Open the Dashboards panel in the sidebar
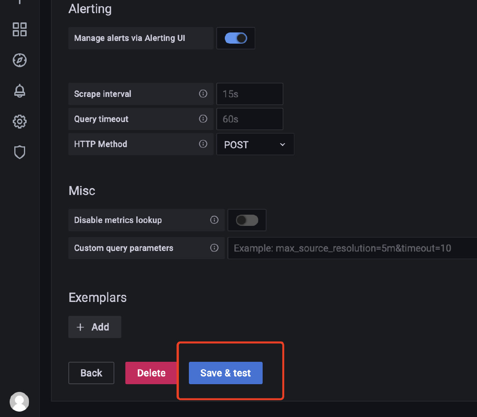 coord(20,29)
